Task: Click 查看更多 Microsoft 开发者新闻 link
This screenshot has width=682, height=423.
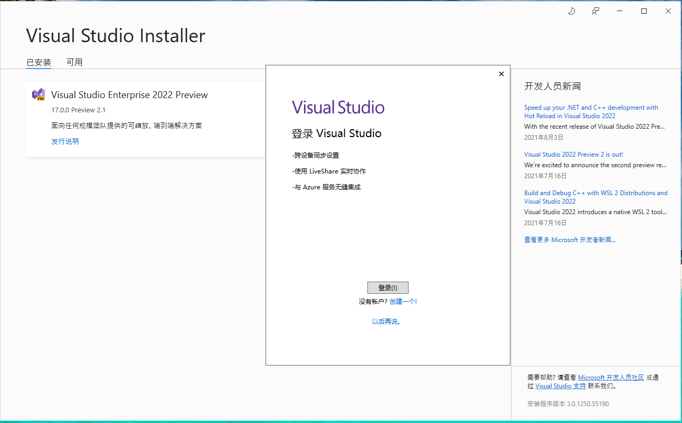Action: click(570, 240)
